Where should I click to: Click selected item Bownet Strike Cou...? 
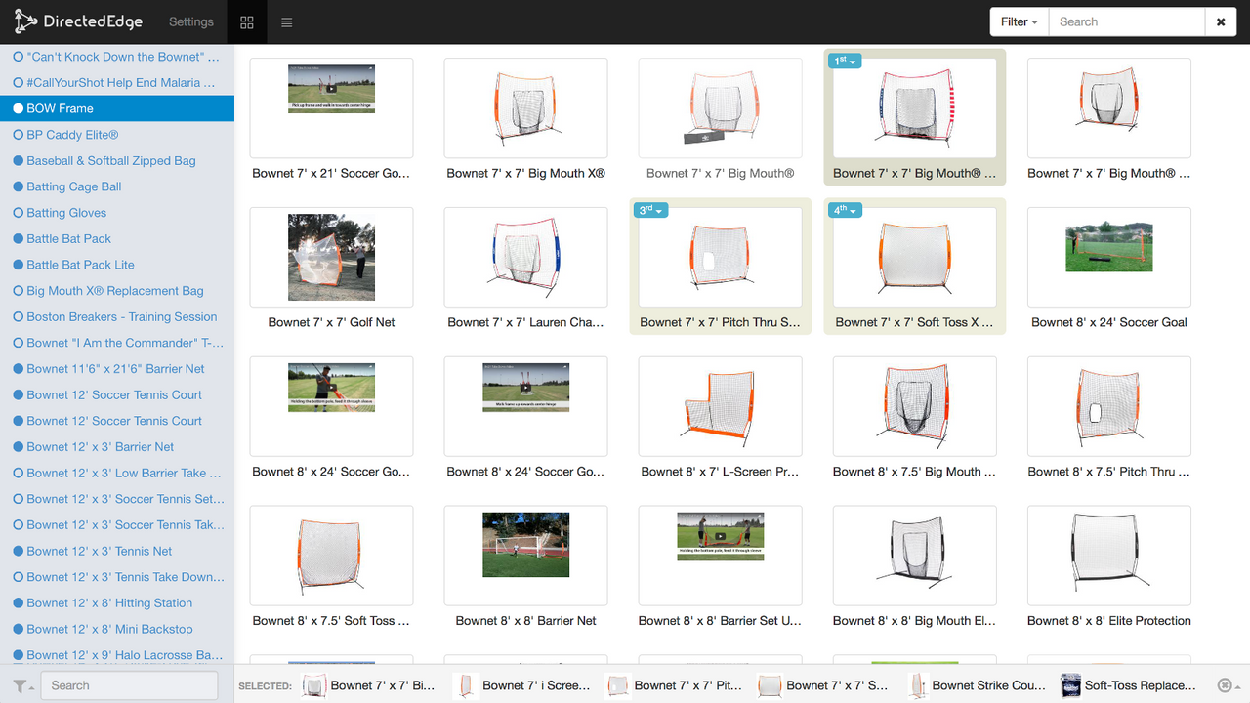pos(975,685)
